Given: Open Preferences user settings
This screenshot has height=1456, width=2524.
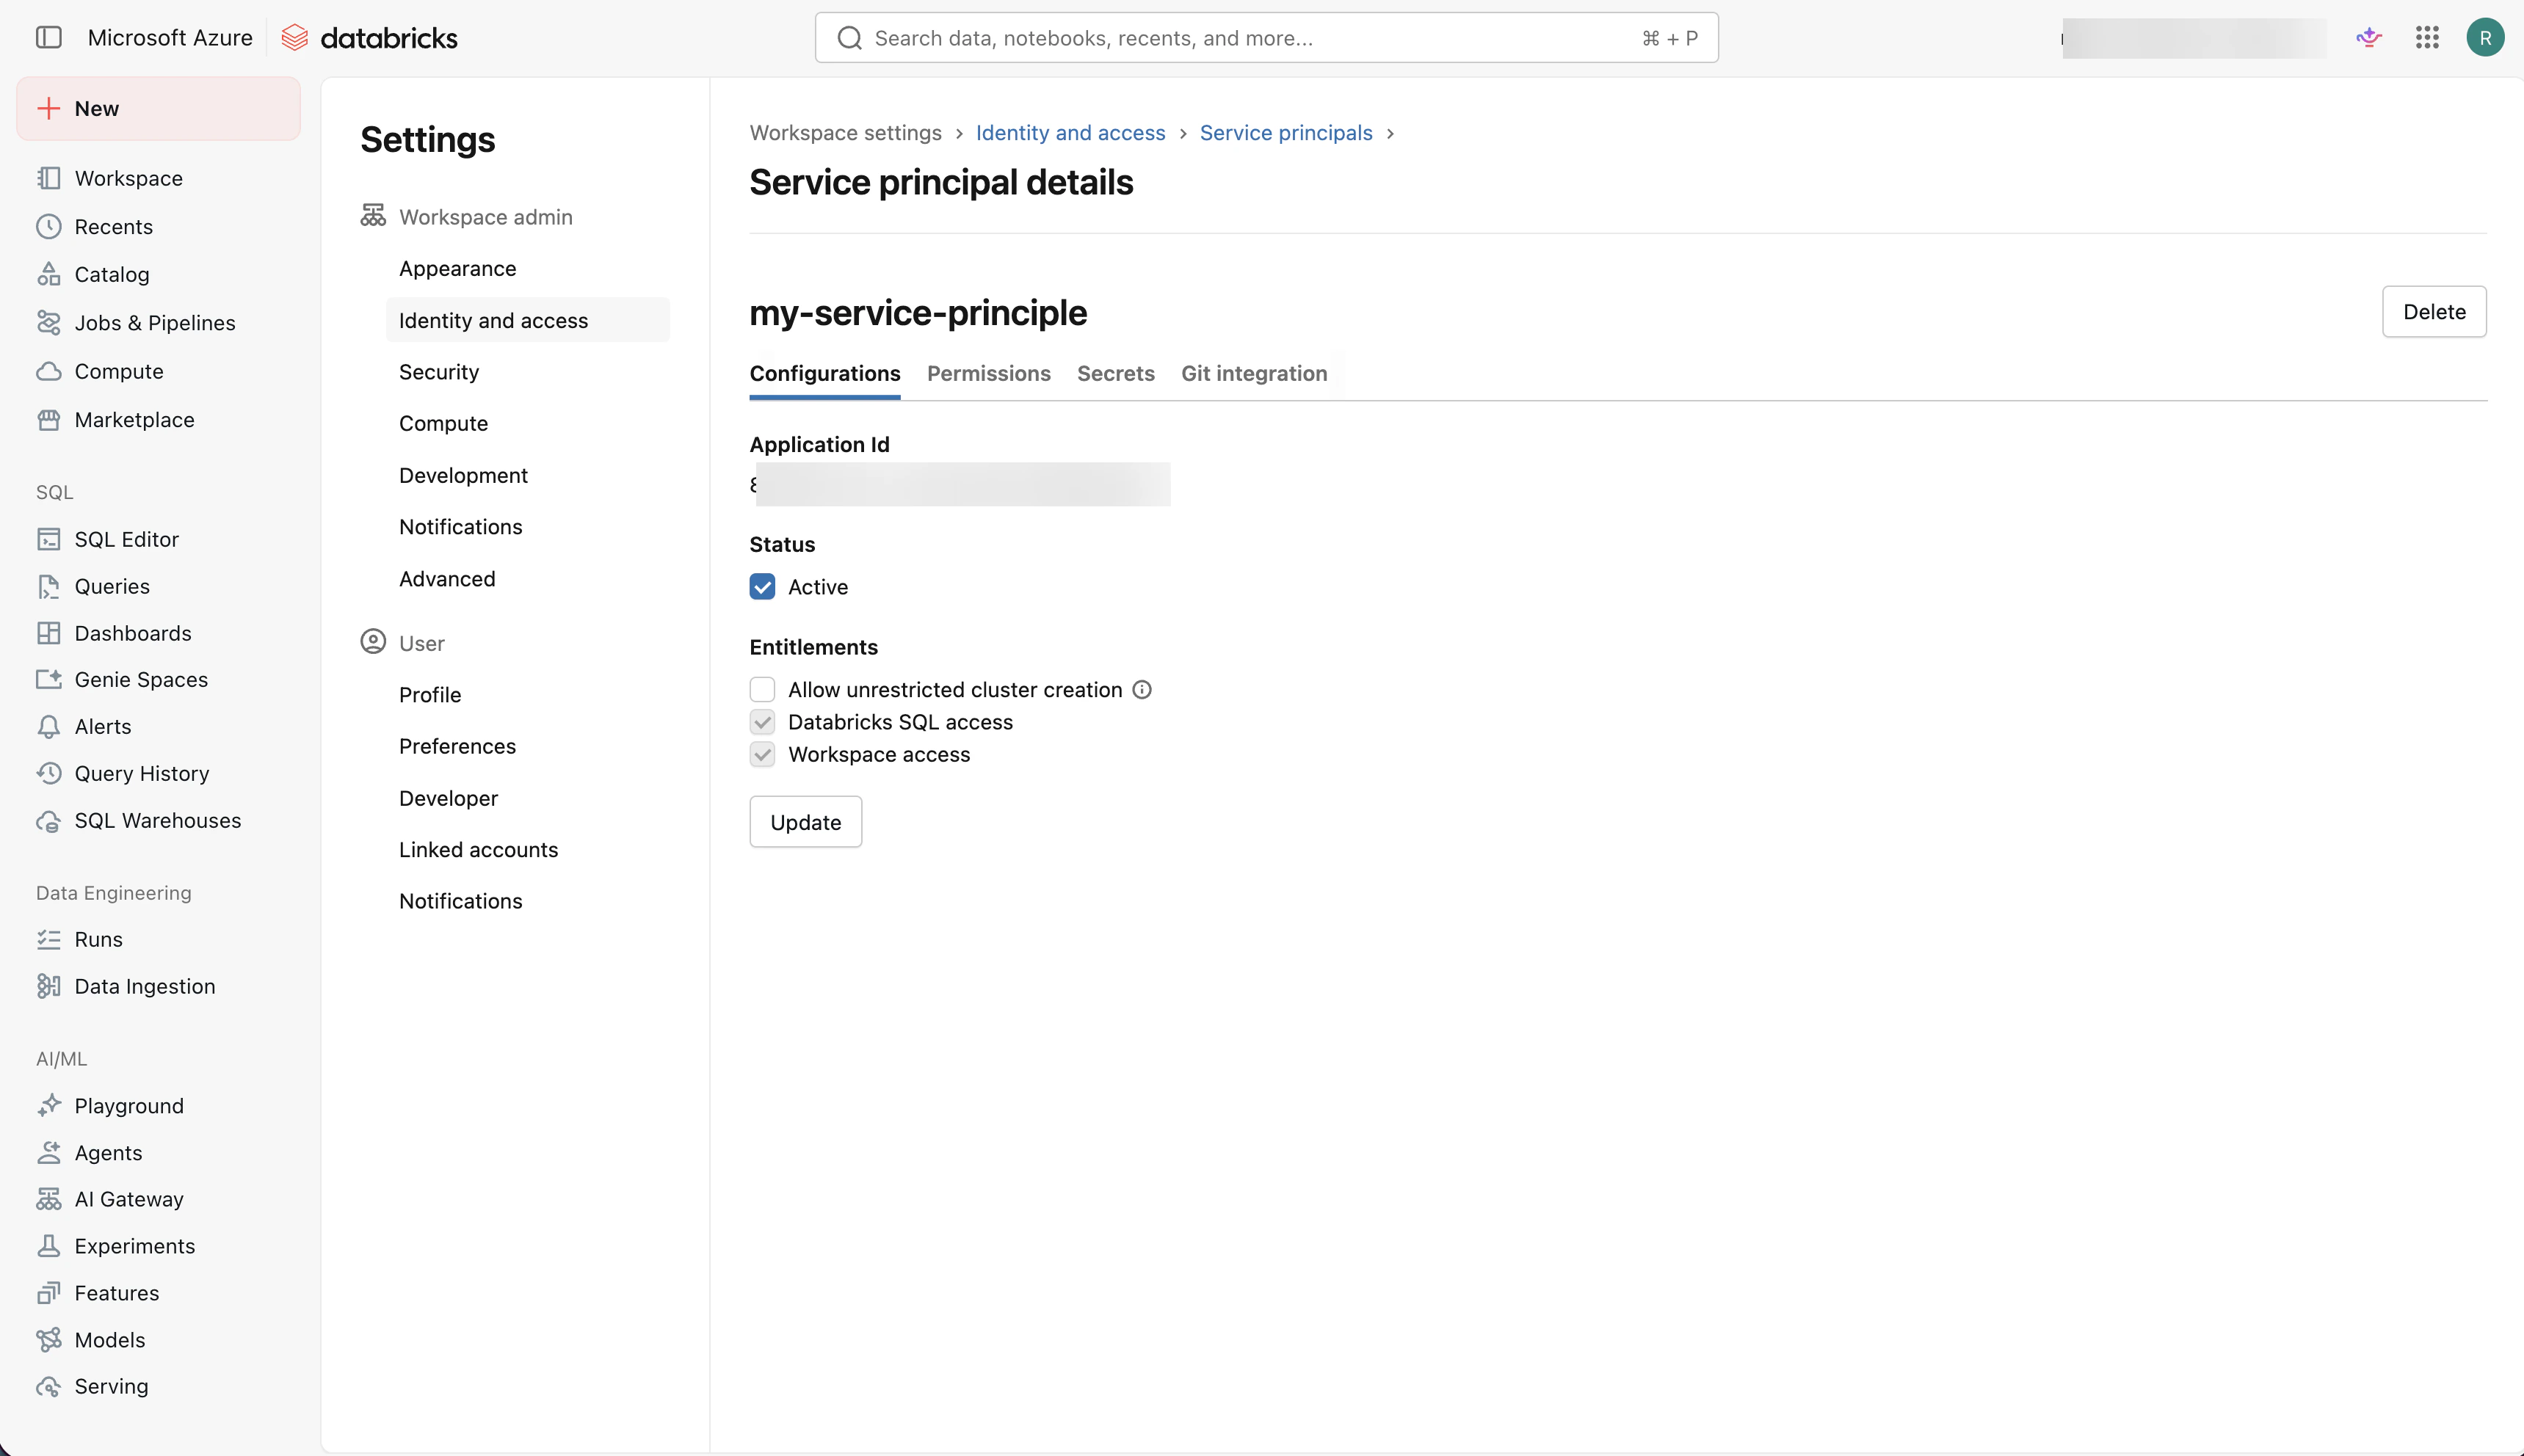Looking at the screenshot, I should tap(527, 746).
